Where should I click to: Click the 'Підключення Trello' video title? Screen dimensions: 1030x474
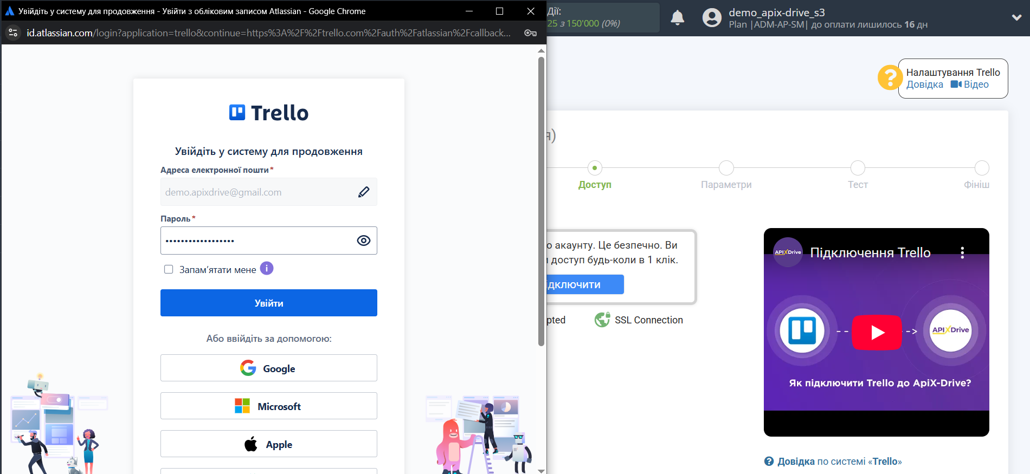click(x=870, y=252)
